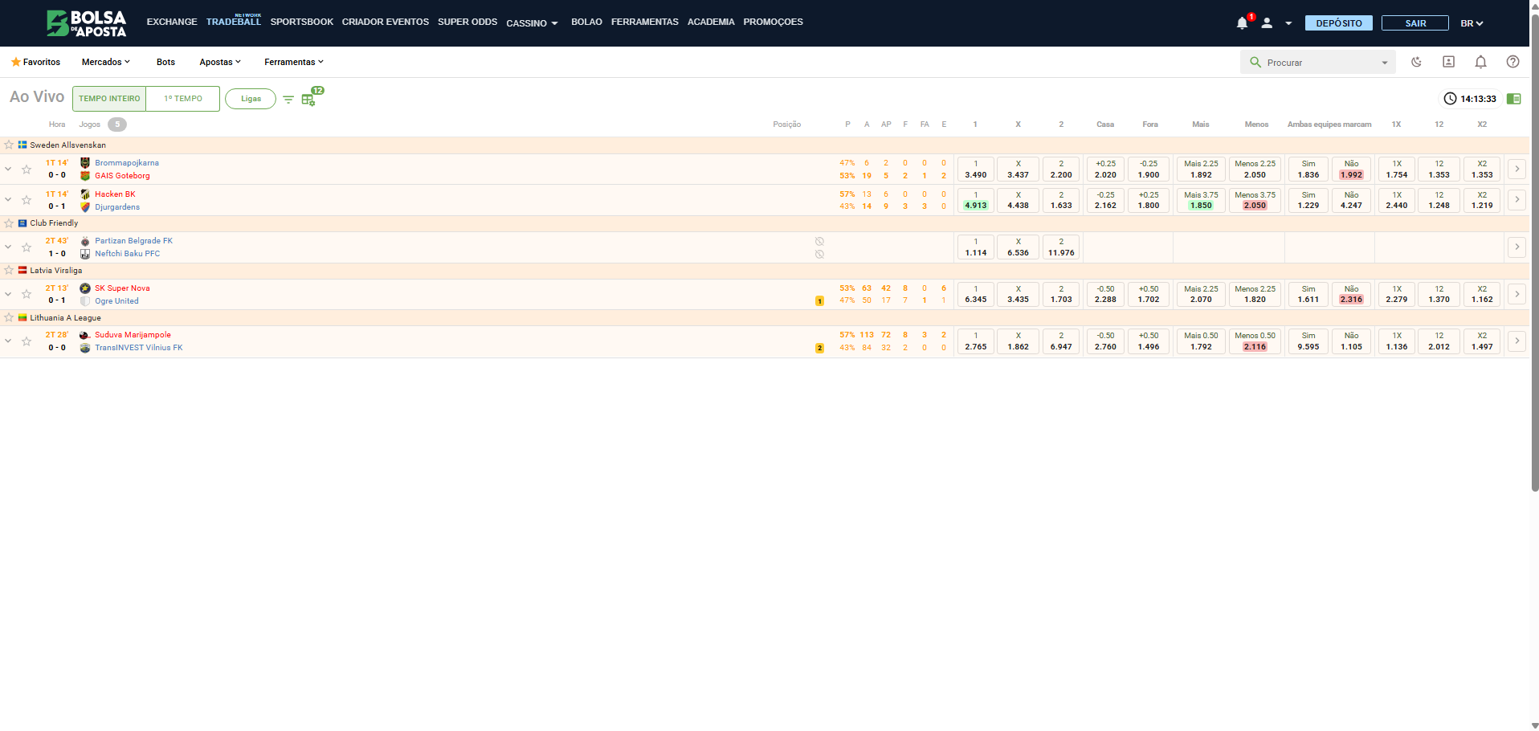This screenshot has width=1539, height=731.
Task: Click the DEPÓSITO button
Action: [1339, 23]
